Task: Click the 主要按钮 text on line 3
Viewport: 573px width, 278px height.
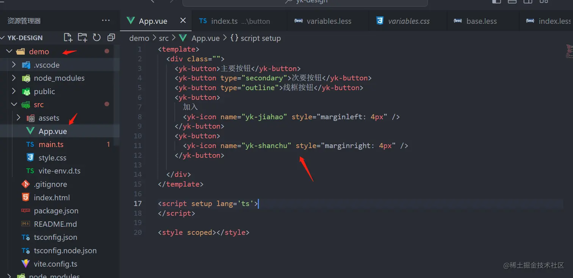Action: [x=236, y=69]
